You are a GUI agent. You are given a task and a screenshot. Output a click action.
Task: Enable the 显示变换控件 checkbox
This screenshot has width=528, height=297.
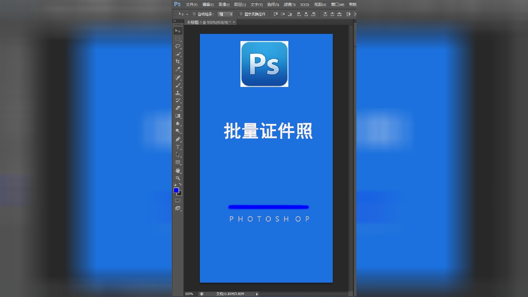pyautogui.click(x=241, y=14)
